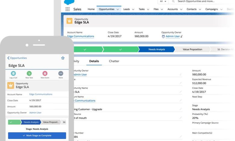
Task: Open Communications account link in Details section
Action: (x=85, y=100)
